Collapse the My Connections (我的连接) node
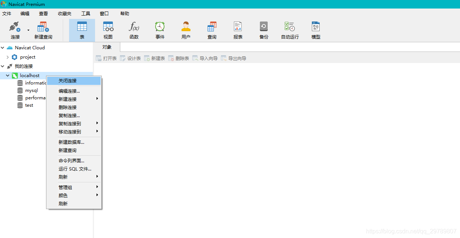Image resolution: width=460 pixels, height=238 pixels. (3, 66)
